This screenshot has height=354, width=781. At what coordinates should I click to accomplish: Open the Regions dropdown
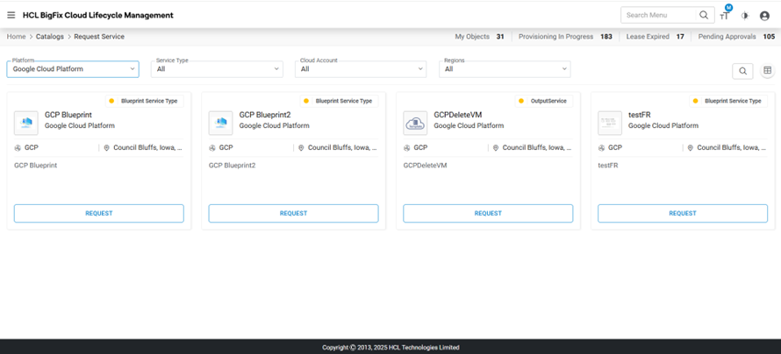point(505,69)
